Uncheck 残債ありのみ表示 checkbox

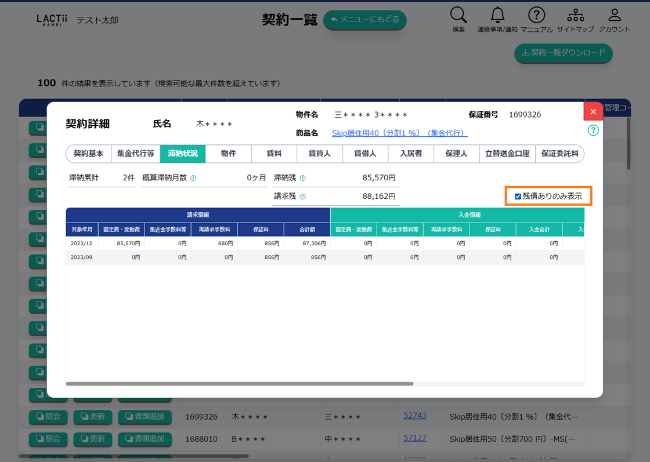click(x=518, y=197)
